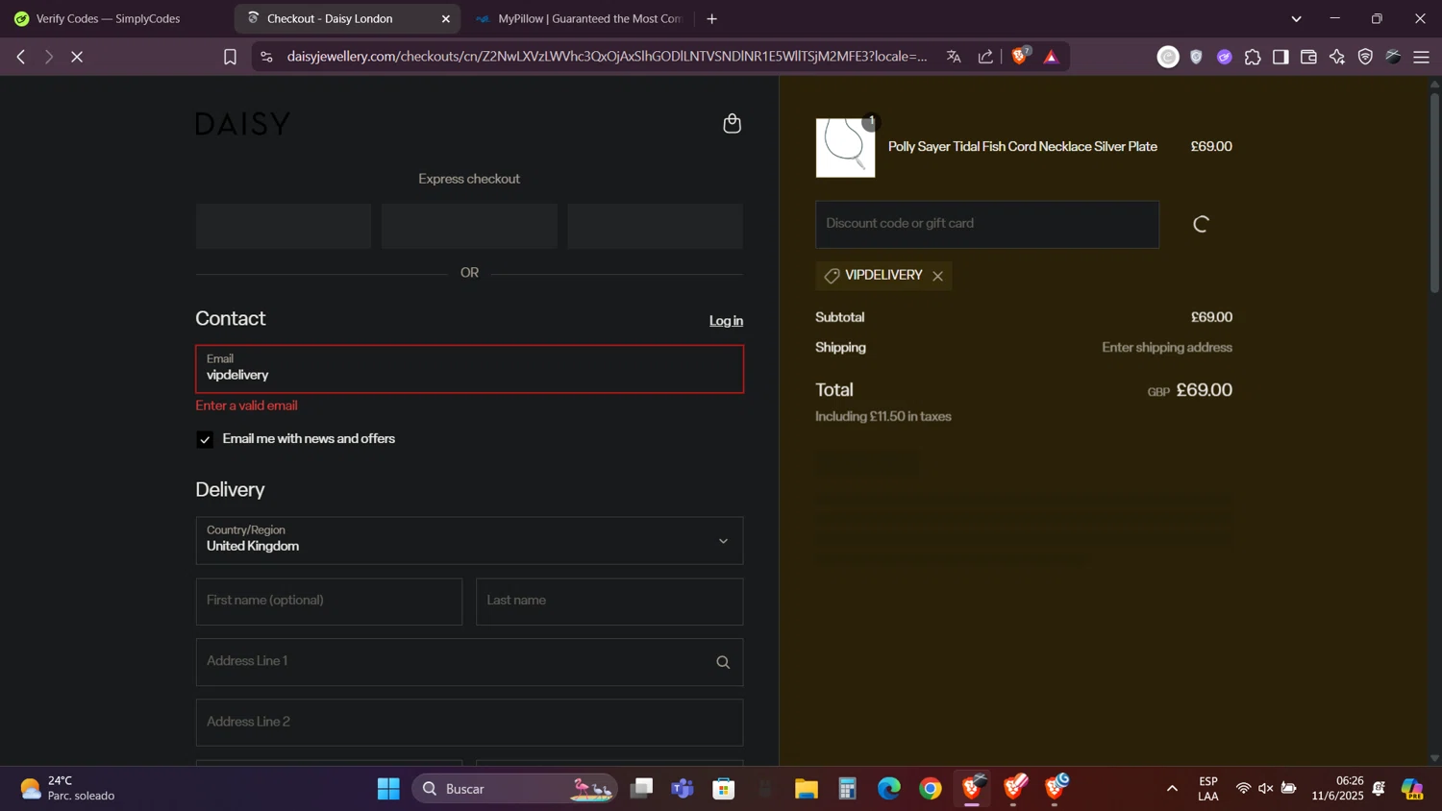Open the browser extensions puzzle icon
Image resolution: width=1442 pixels, height=811 pixels.
1253,57
